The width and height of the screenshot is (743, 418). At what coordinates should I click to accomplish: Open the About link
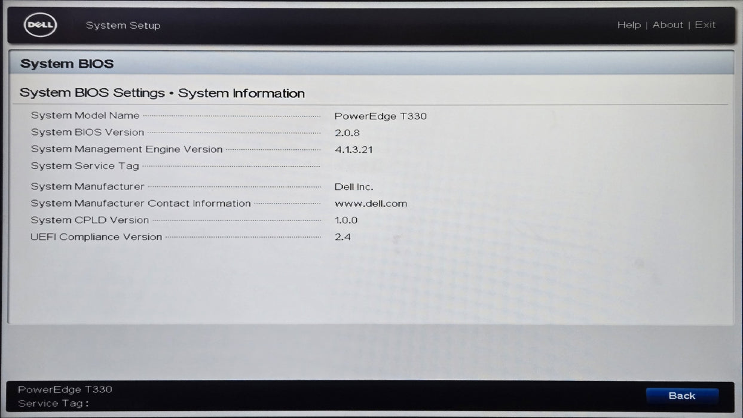668,25
